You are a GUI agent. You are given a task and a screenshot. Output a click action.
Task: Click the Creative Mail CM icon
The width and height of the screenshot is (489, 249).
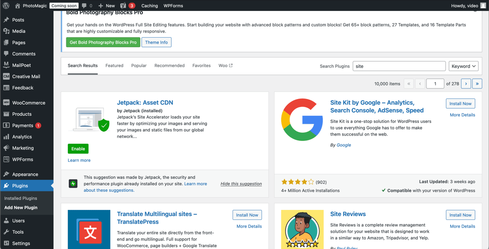click(x=6, y=77)
